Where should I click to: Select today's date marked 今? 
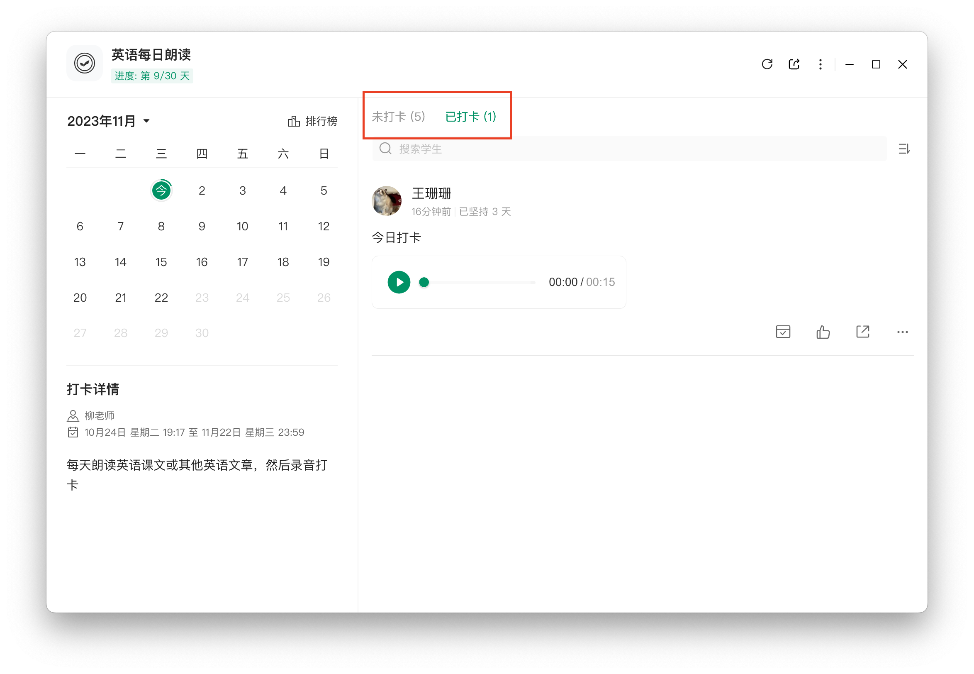(x=161, y=190)
